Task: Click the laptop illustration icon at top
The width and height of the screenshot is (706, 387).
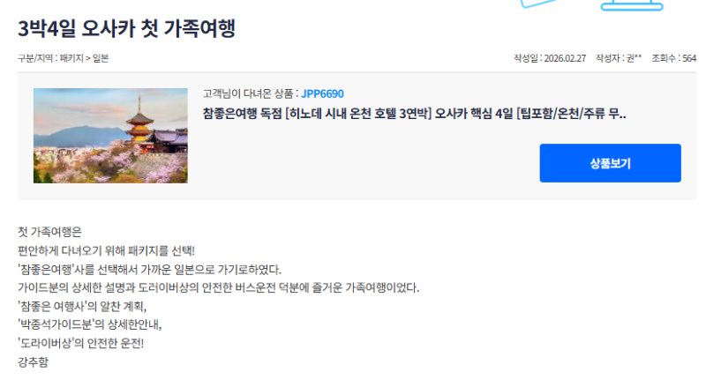Action: pos(632,5)
